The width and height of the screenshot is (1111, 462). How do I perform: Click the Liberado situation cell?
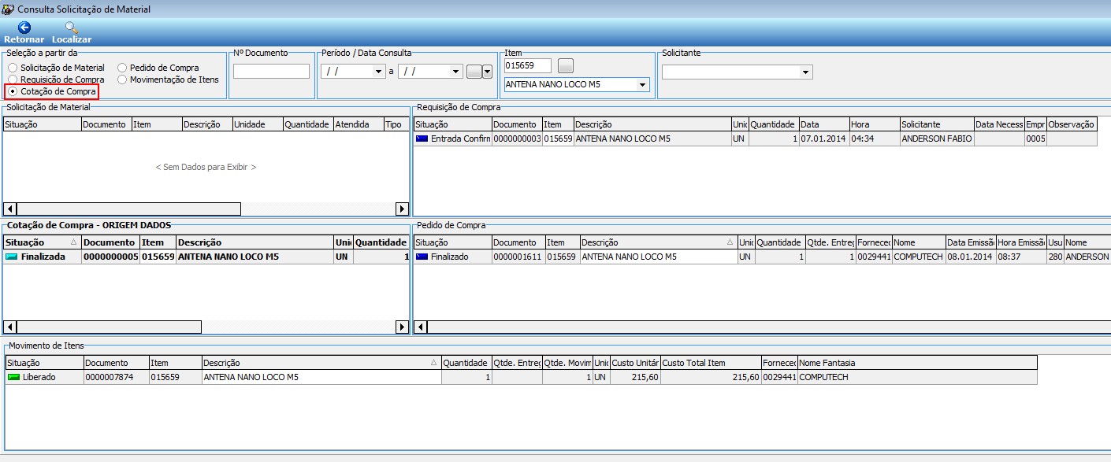pyautogui.click(x=44, y=377)
